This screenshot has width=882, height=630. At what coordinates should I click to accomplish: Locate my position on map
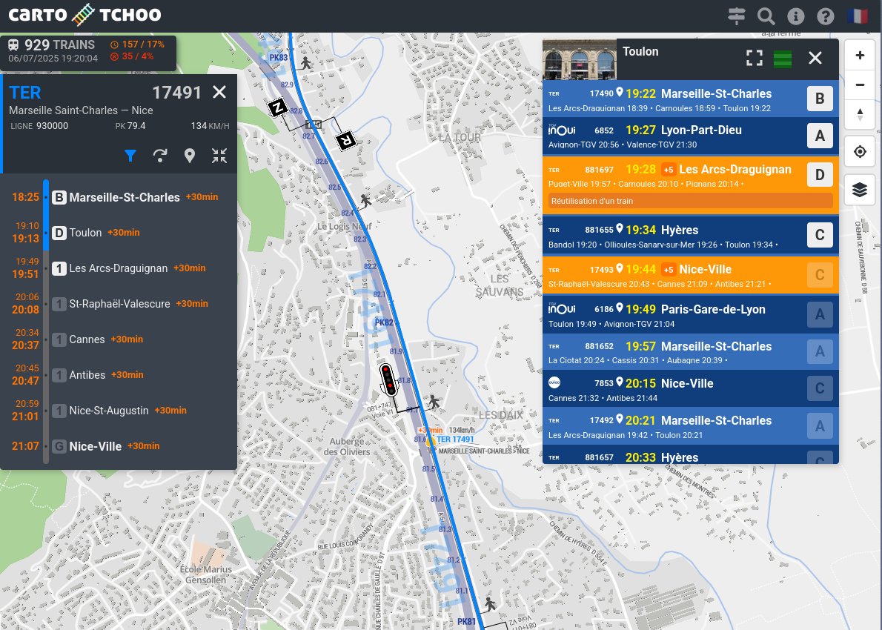(860, 151)
